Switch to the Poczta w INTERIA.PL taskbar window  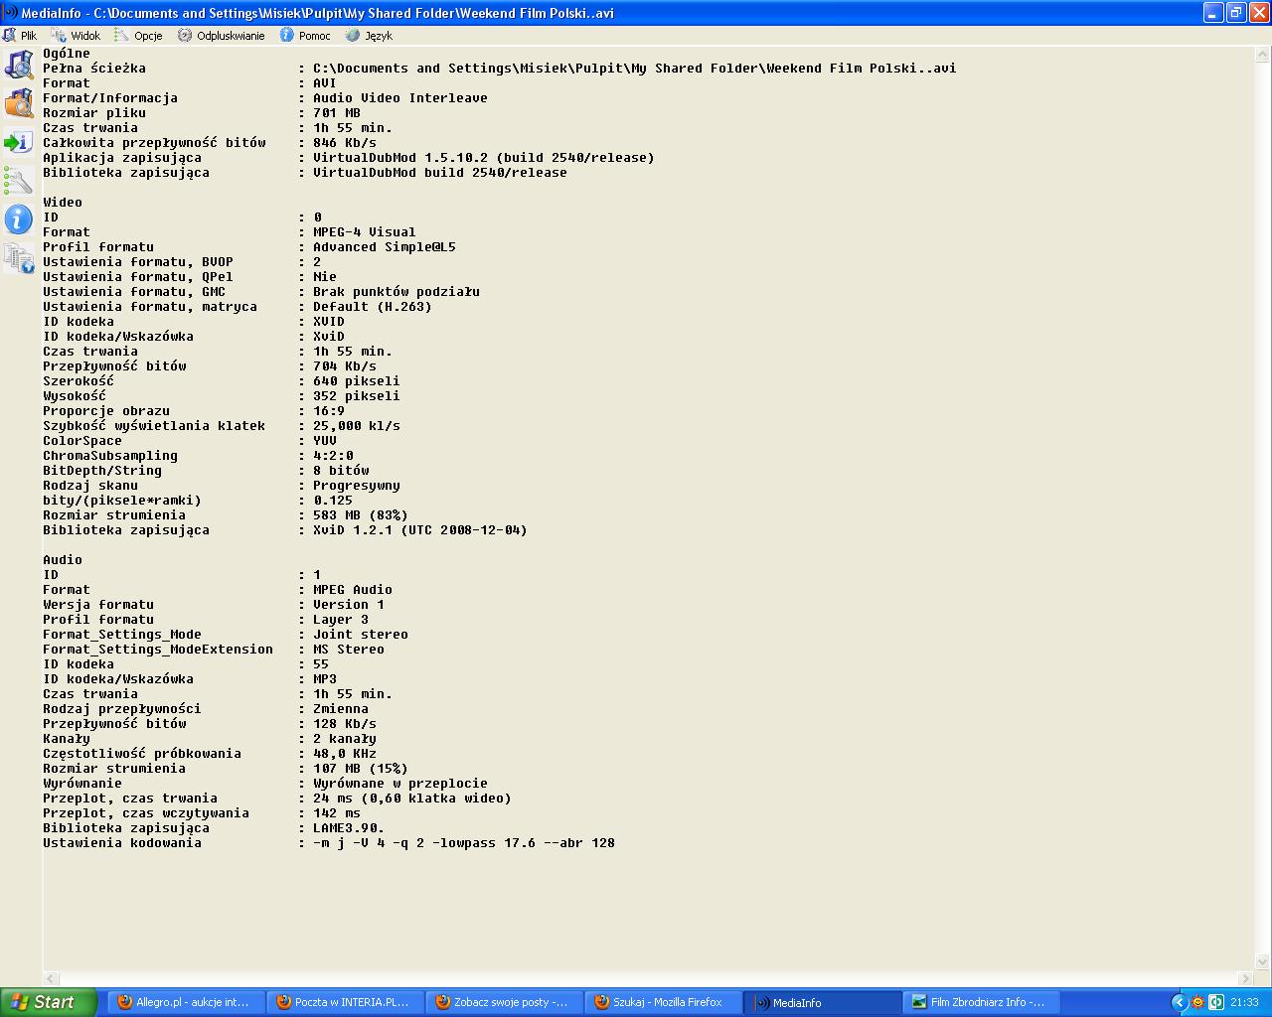(345, 1002)
